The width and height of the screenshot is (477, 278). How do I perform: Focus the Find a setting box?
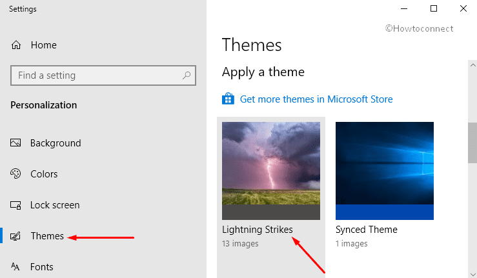[103, 75]
